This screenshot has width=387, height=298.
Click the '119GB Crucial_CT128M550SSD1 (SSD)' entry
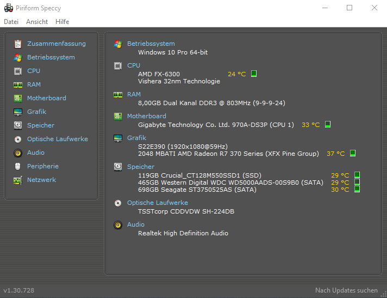(199, 175)
